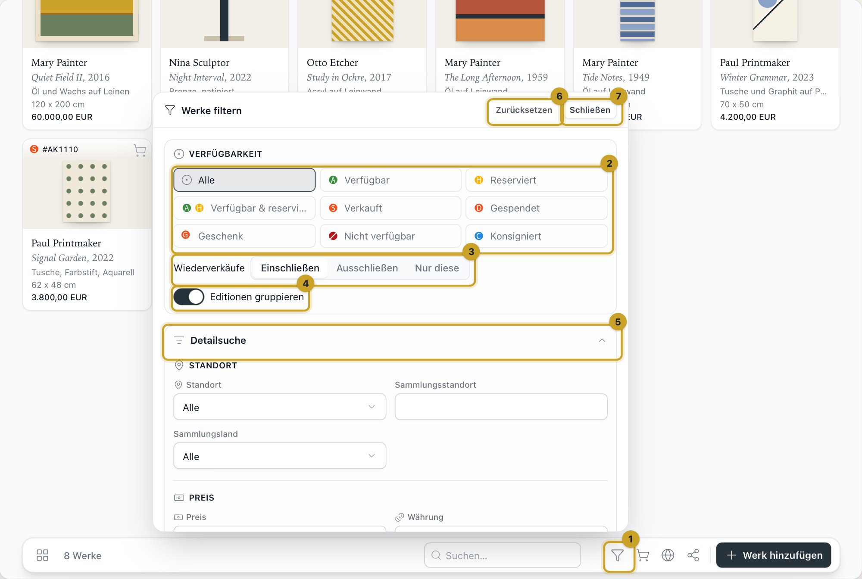Open the Quiet Field II artwork card
This screenshot has height=579, width=862.
point(87,65)
